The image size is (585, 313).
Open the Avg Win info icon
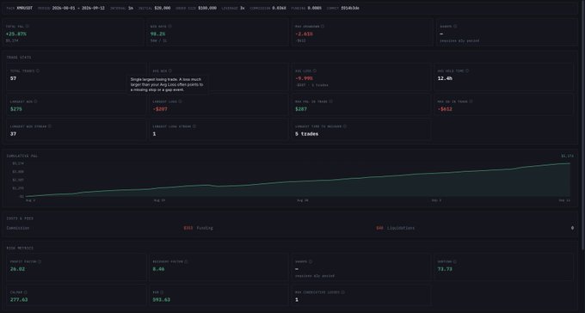click(169, 71)
